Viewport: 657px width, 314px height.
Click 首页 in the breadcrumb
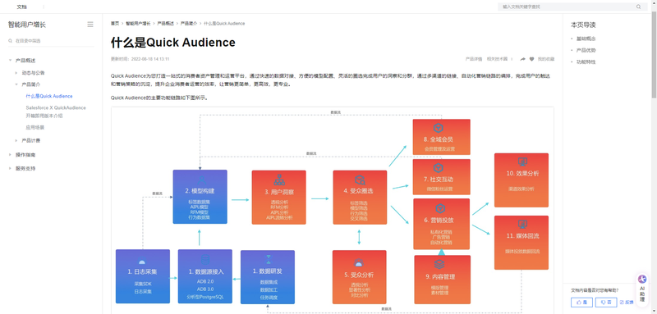[115, 24]
